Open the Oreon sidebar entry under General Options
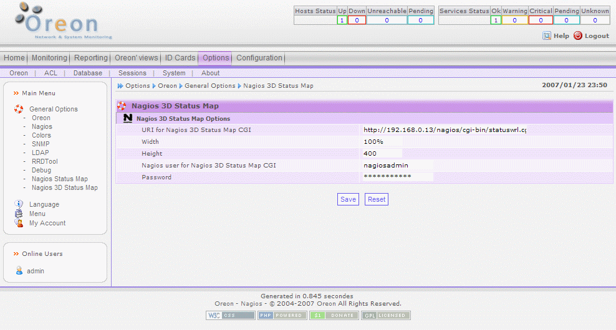 [41, 118]
